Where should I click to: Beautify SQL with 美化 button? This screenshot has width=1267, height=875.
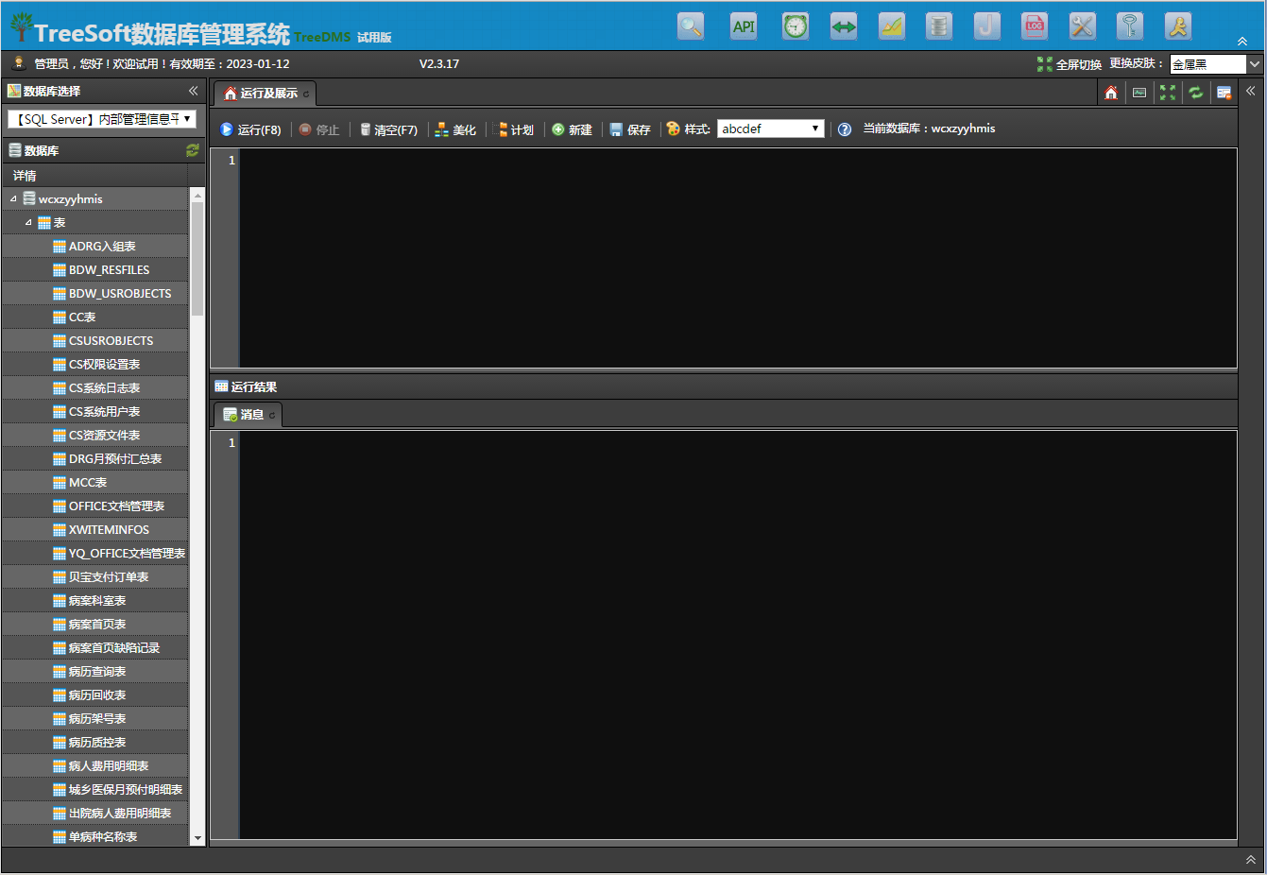[x=455, y=129]
